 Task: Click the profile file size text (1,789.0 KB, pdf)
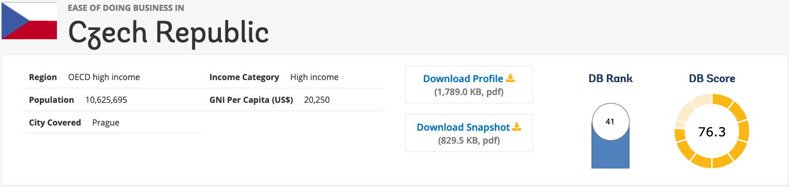469,92
